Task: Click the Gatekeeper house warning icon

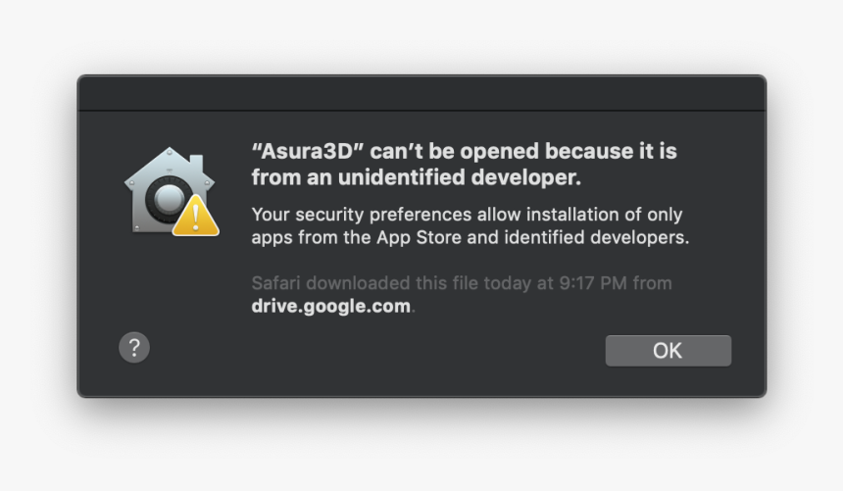Action: coord(172,191)
